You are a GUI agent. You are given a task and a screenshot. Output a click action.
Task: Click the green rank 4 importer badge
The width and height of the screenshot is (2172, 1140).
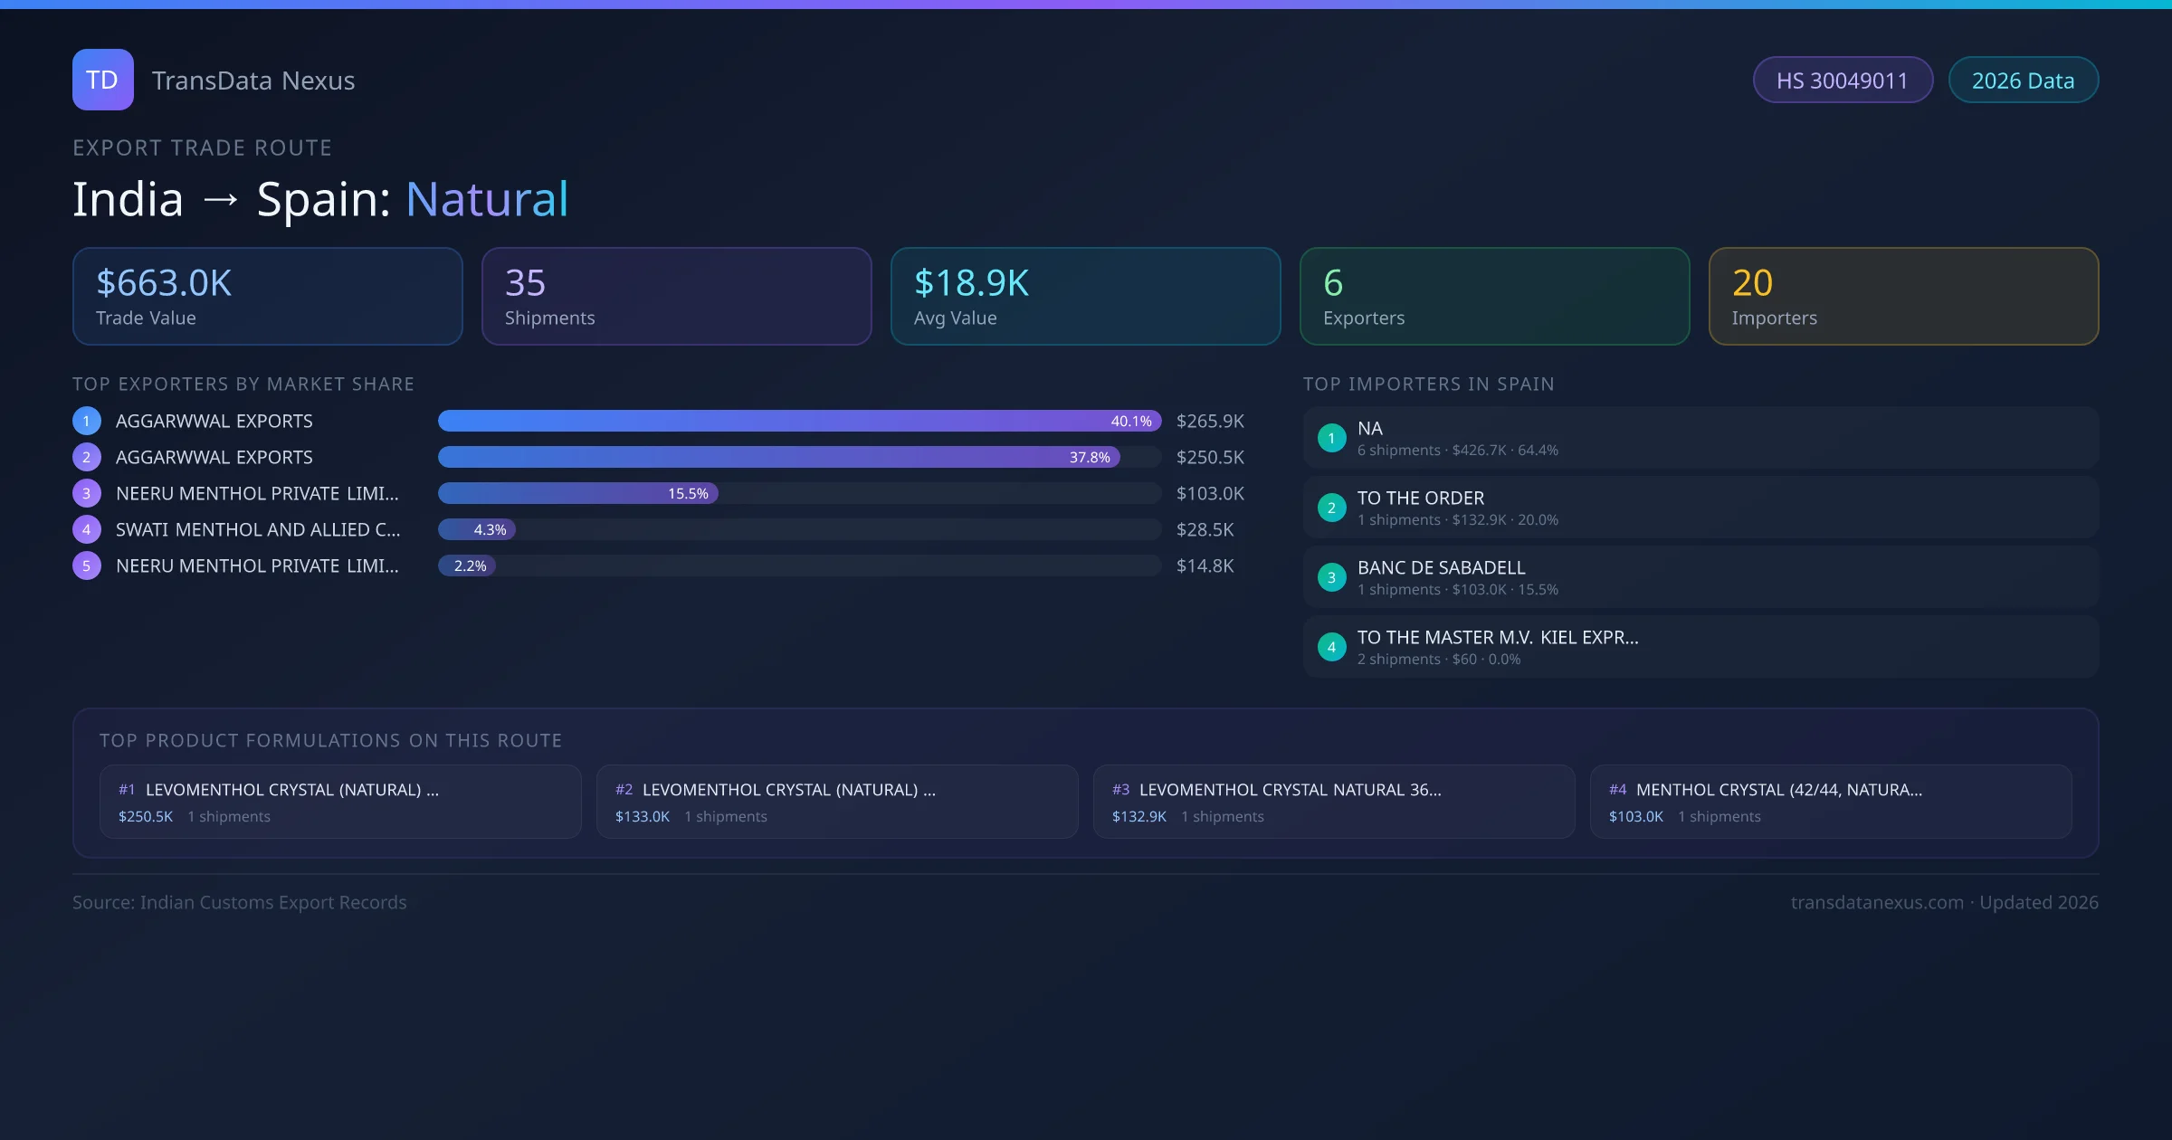pyautogui.click(x=1331, y=647)
